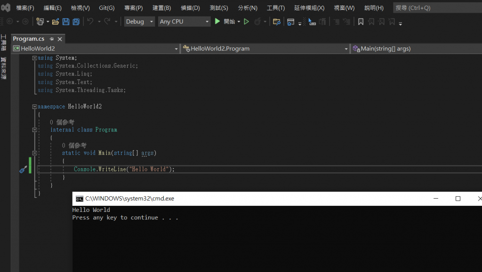
Task: Click the Undo arrow icon
Action: 90,21
